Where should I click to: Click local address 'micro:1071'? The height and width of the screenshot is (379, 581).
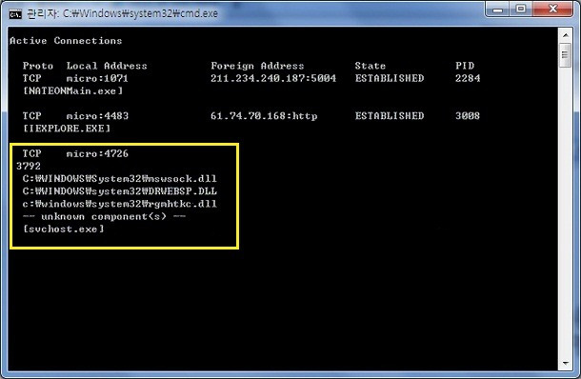click(x=97, y=78)
